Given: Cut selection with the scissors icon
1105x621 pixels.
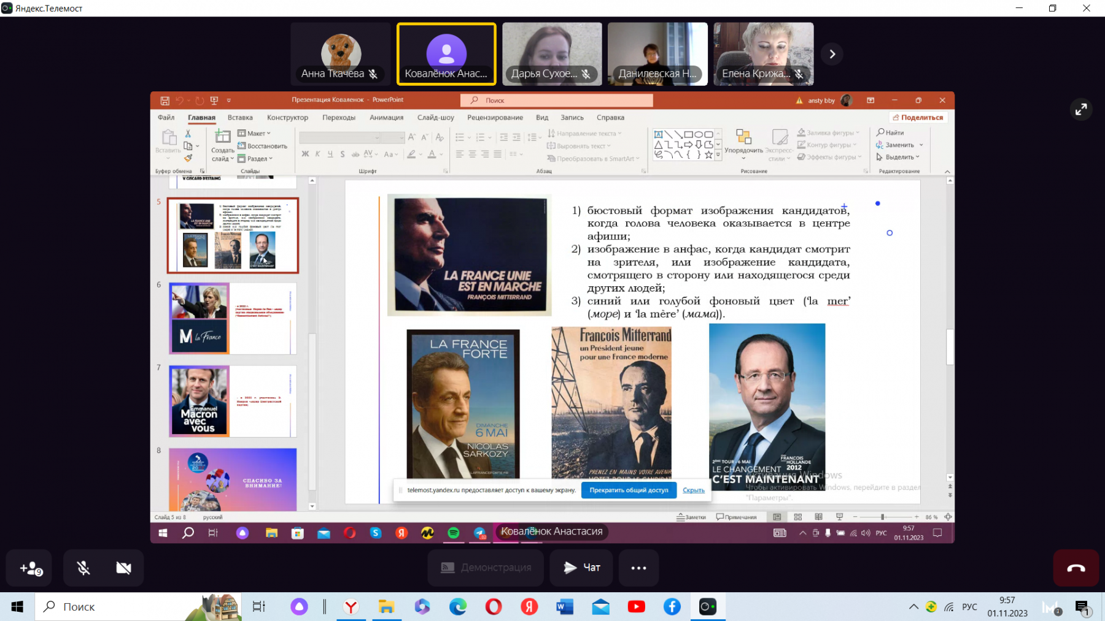Looking at the screenshot, I should coord(188,133).
